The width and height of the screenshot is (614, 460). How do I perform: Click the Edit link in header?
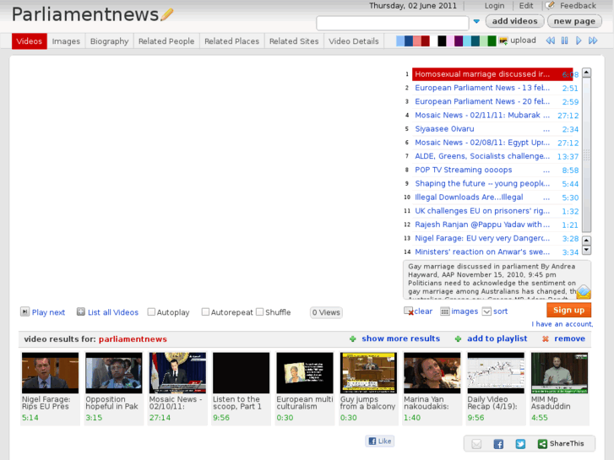coord(526,5)
